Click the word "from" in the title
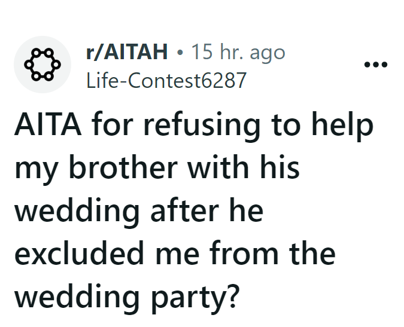 [253, 255]
